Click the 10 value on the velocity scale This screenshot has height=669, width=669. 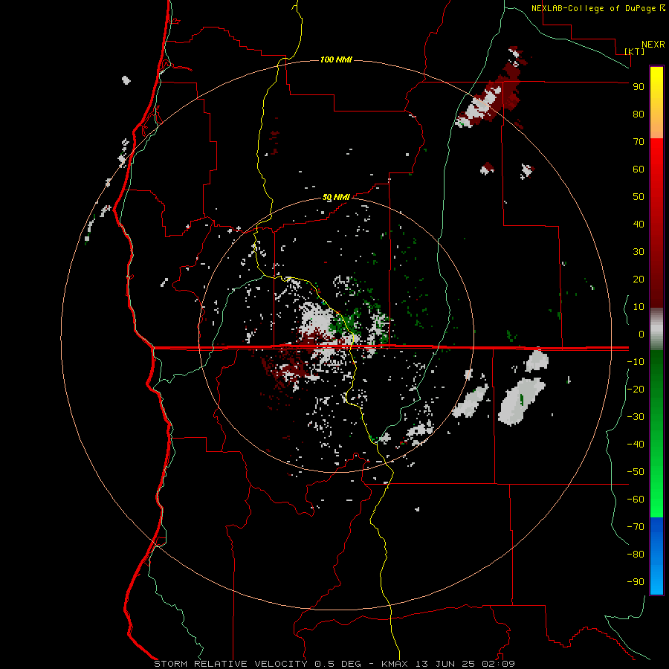pyautogui.click(x=639, y=307)
